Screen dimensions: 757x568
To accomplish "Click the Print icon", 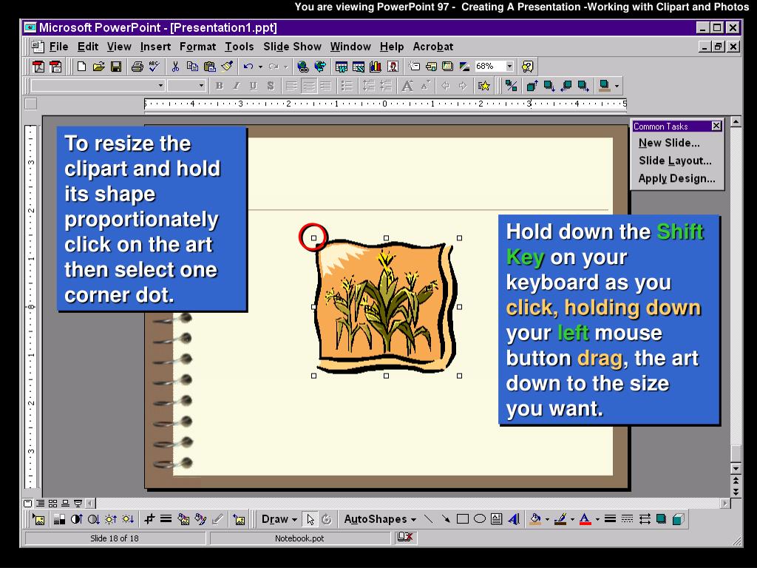I will click(x=137, y=67).
